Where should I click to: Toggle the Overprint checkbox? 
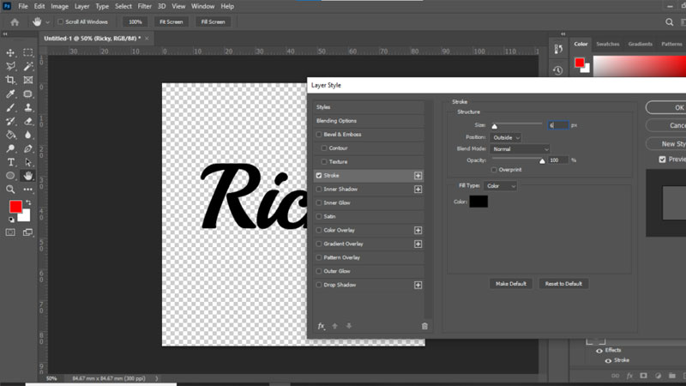click(494, 170)
